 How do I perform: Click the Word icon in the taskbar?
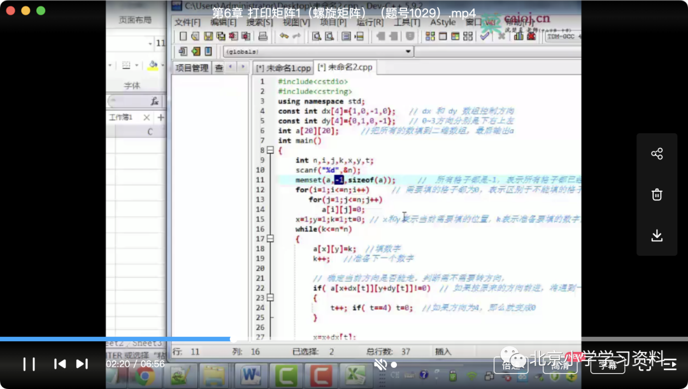click(250, 376)
